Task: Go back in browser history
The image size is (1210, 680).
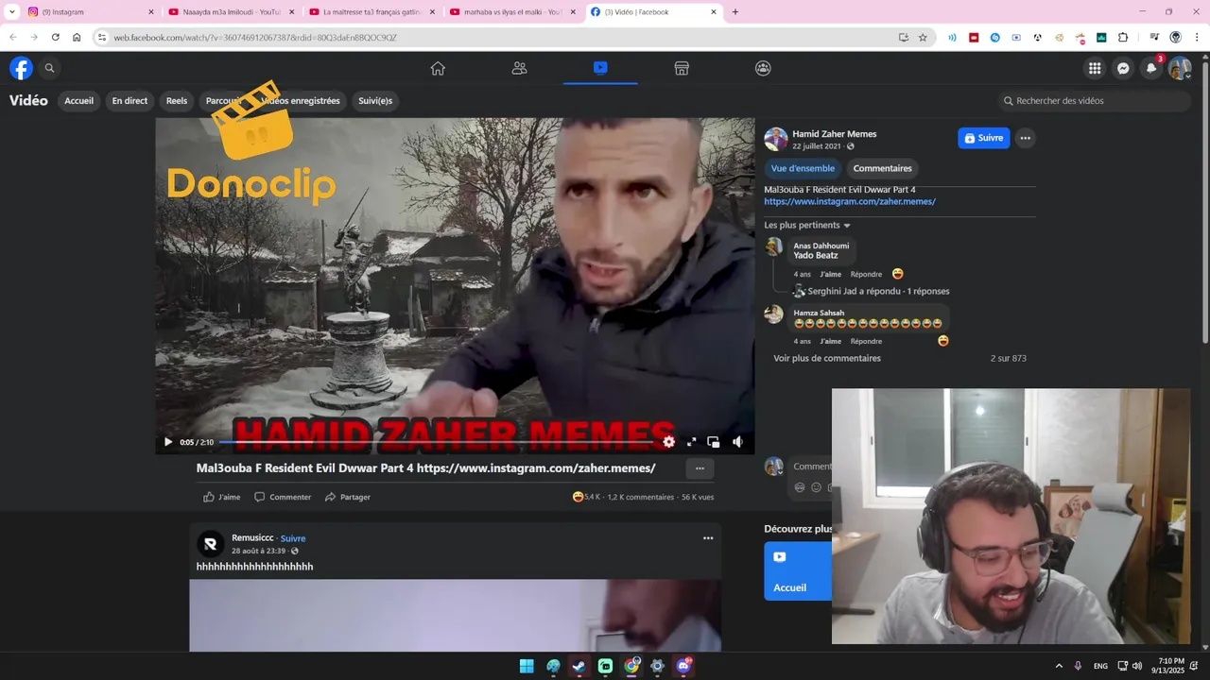Action: point(13,37)
